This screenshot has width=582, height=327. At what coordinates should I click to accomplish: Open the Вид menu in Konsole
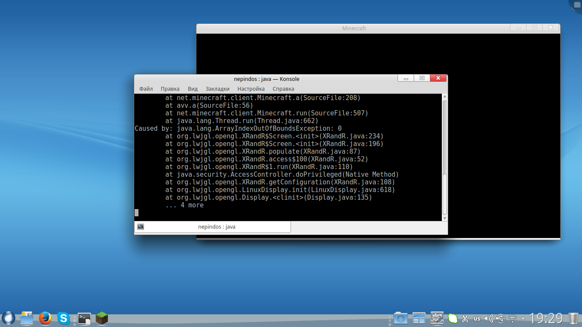tap(193, 89)
